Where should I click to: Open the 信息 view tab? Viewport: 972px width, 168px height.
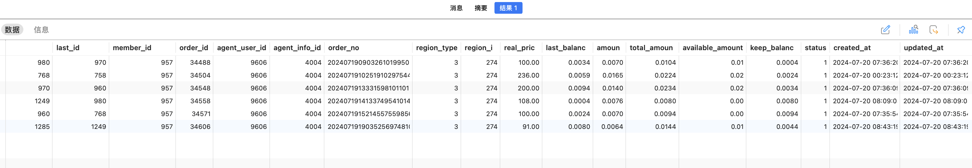click(41, 30)
